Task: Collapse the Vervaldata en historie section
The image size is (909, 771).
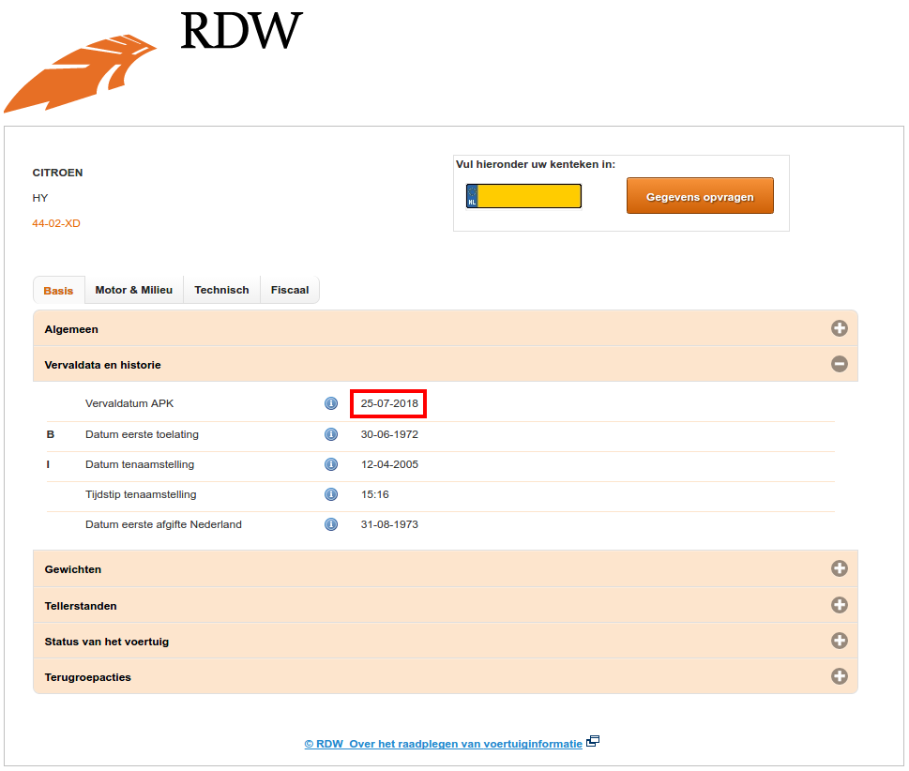Action: click(x=839, y=364)
